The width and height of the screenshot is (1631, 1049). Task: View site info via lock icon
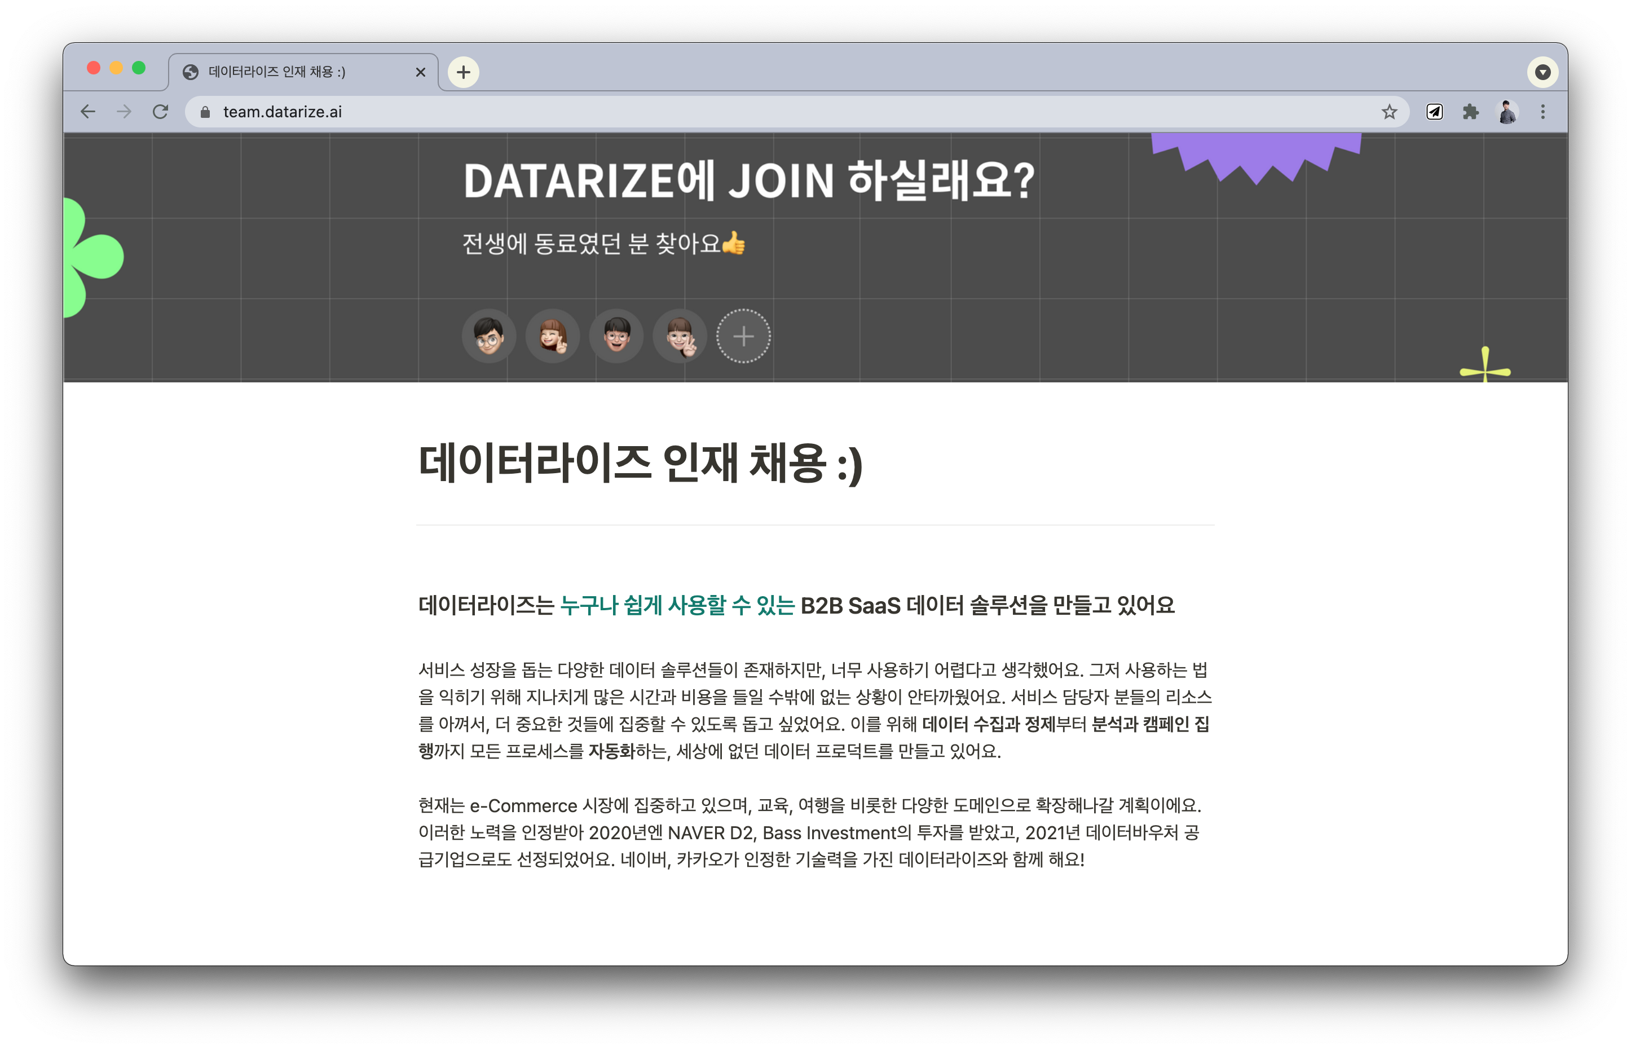coord(205,112)
